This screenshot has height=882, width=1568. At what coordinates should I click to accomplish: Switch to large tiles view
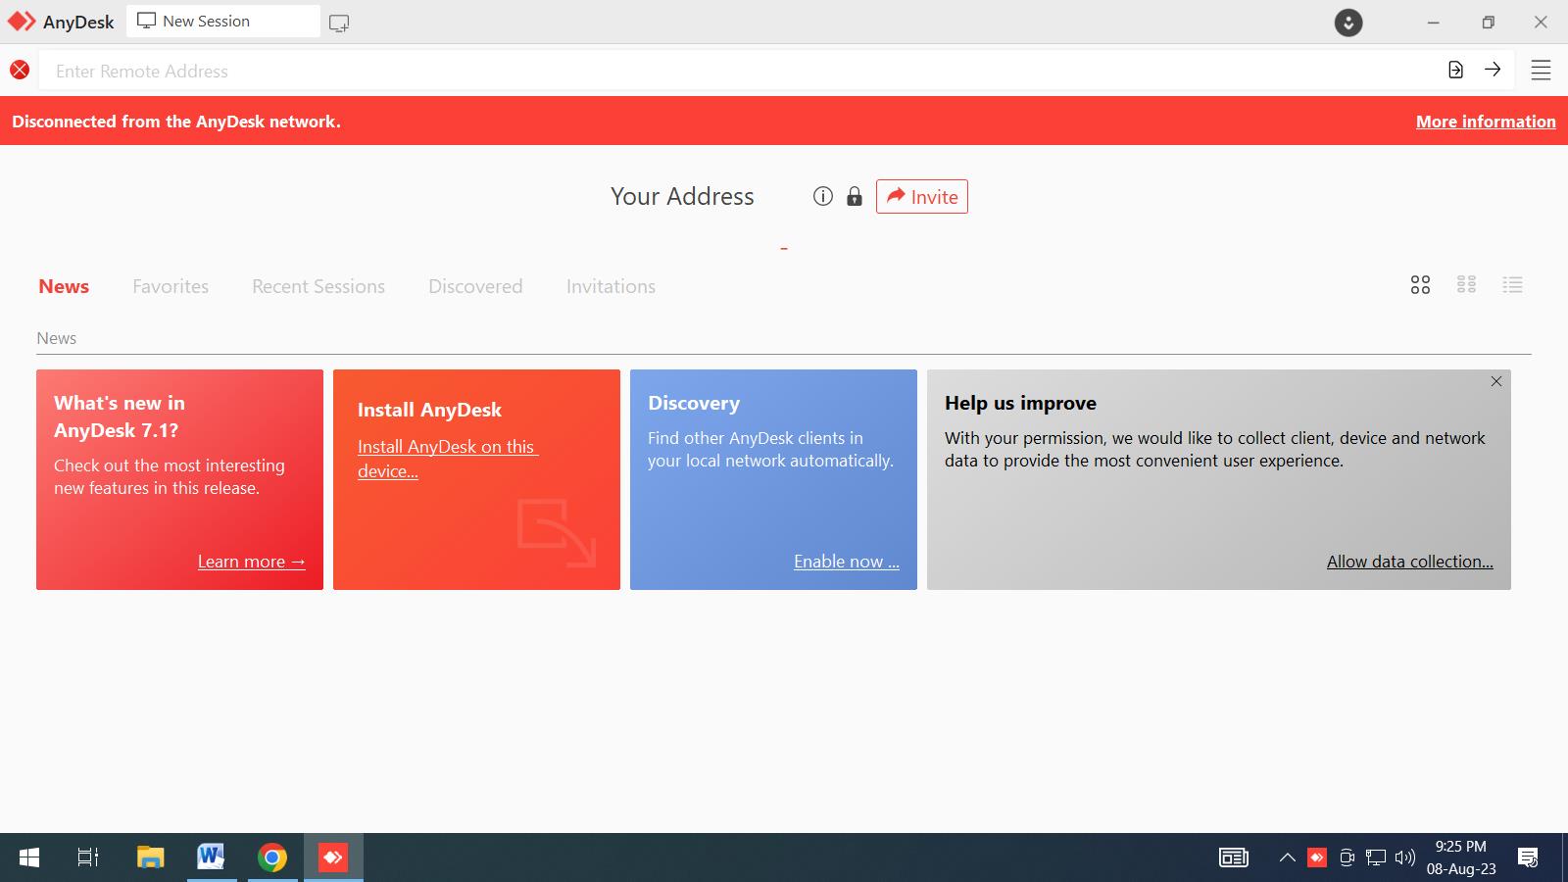pos(1420,285)
